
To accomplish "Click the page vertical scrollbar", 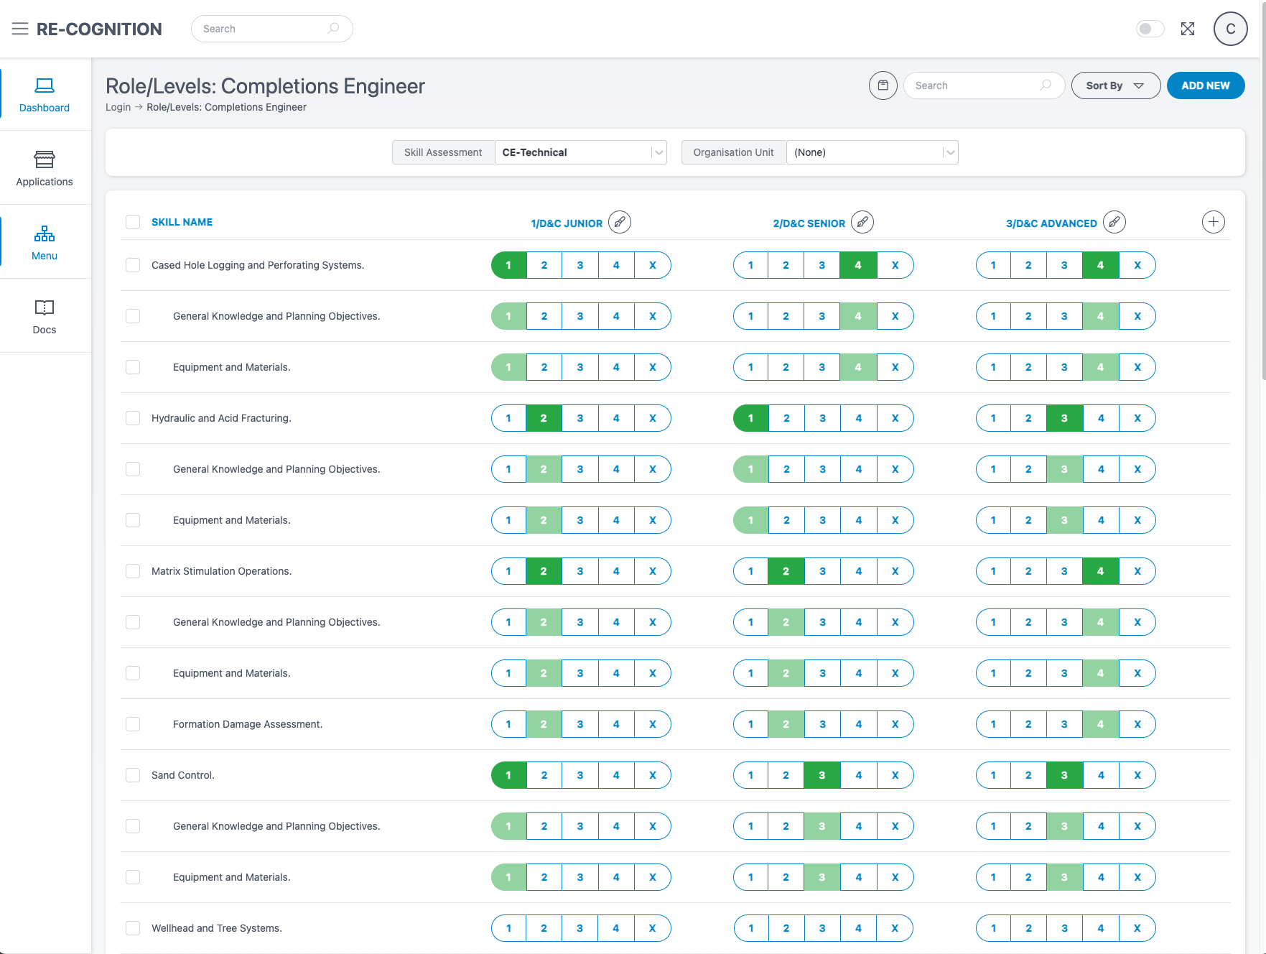I will tap(1262, 190).
